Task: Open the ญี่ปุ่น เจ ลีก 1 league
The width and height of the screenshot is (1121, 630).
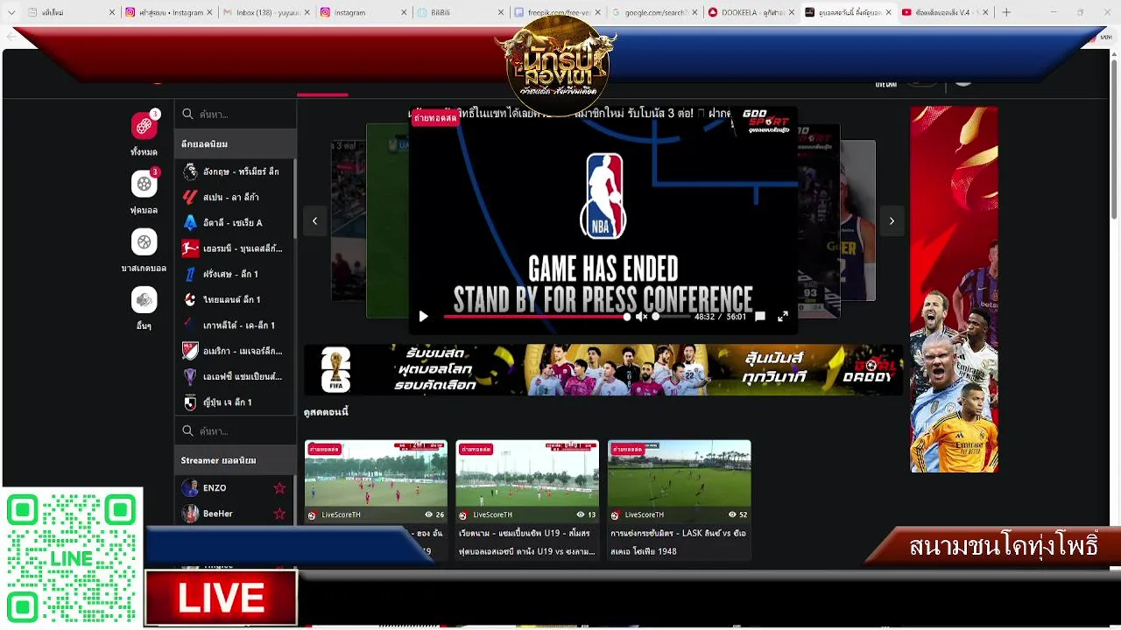Action: [x=235, y=402]
